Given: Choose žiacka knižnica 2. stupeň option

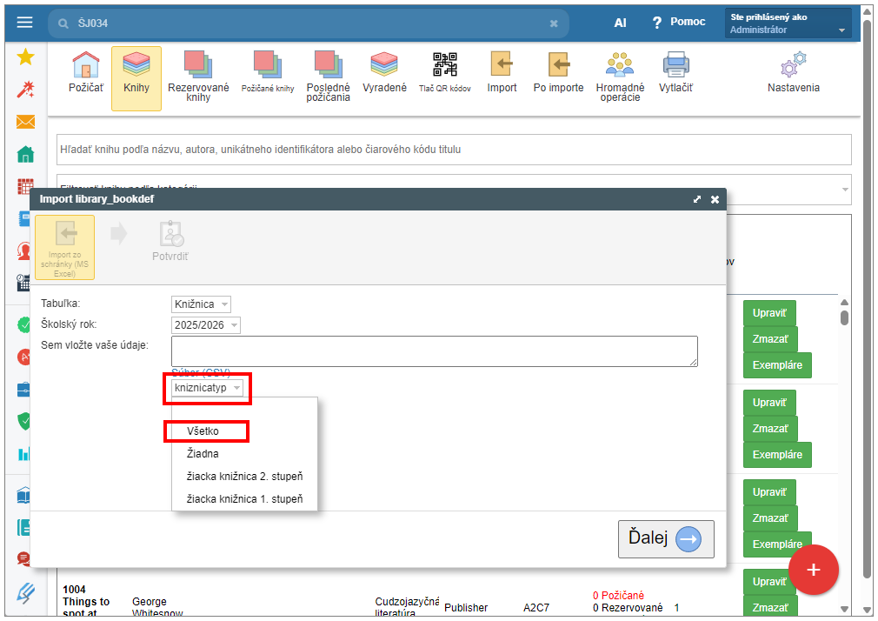Looking at the screenshot, I should point(244,477).
